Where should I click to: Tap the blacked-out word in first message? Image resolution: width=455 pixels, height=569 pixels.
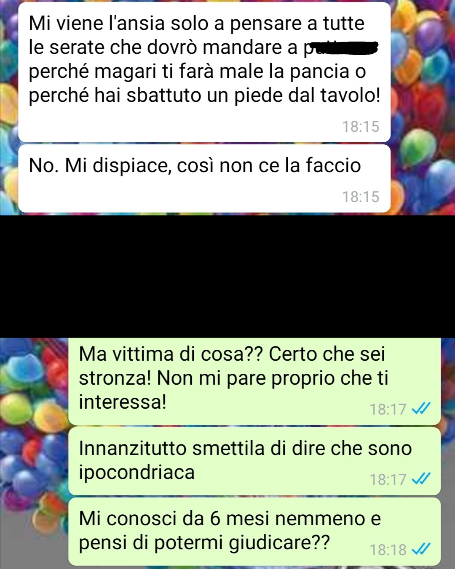[x=342, y=48]
